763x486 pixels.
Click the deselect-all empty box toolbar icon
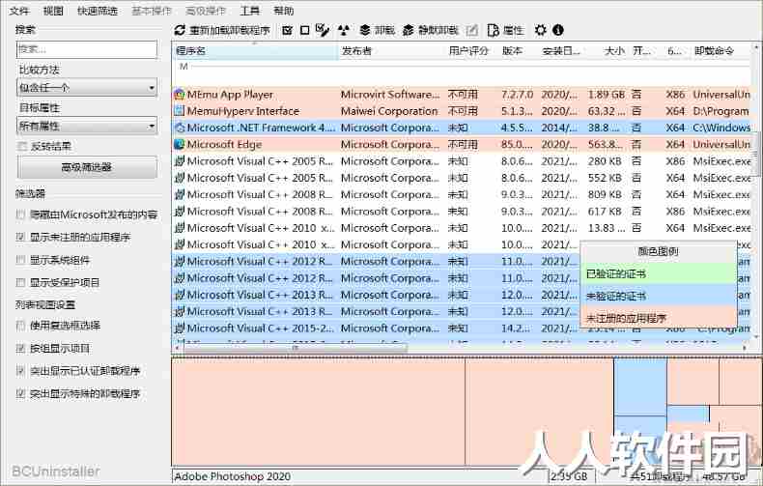coord(304,30)
